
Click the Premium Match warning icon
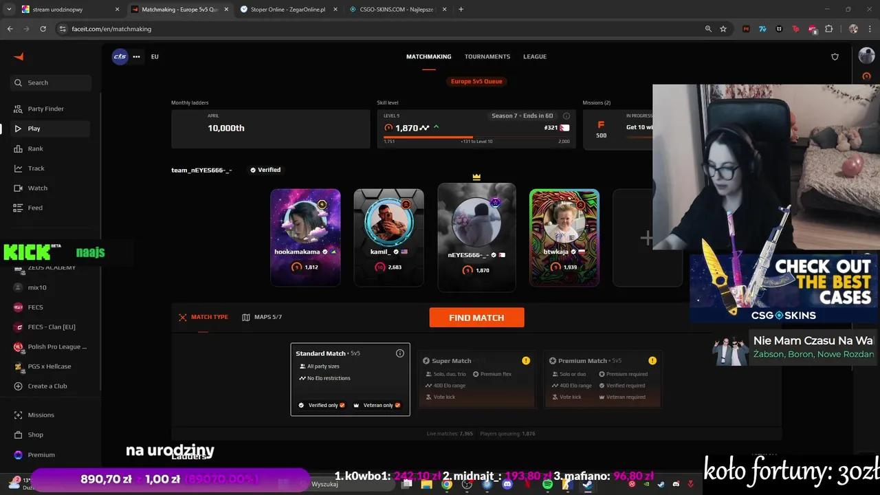[x=652, y=360]
